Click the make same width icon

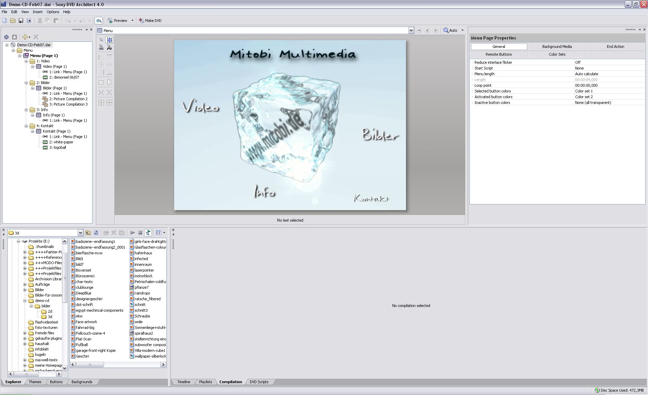101,82
